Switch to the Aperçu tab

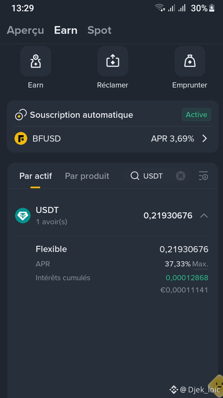tap(25, 30)
